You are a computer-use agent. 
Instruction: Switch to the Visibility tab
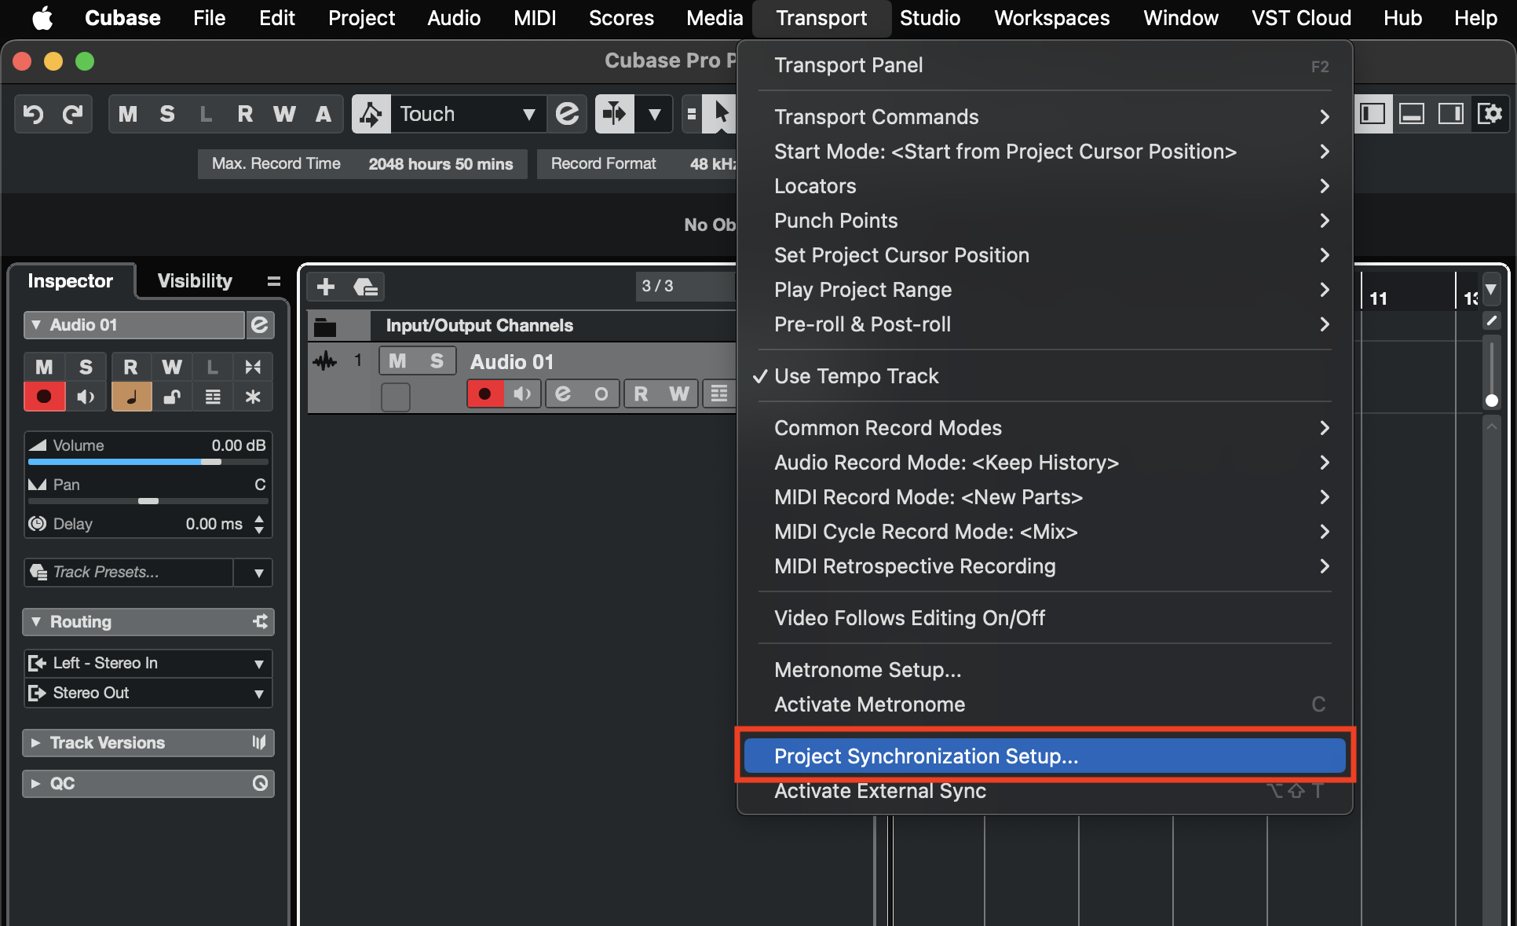[x=195, y=281]
